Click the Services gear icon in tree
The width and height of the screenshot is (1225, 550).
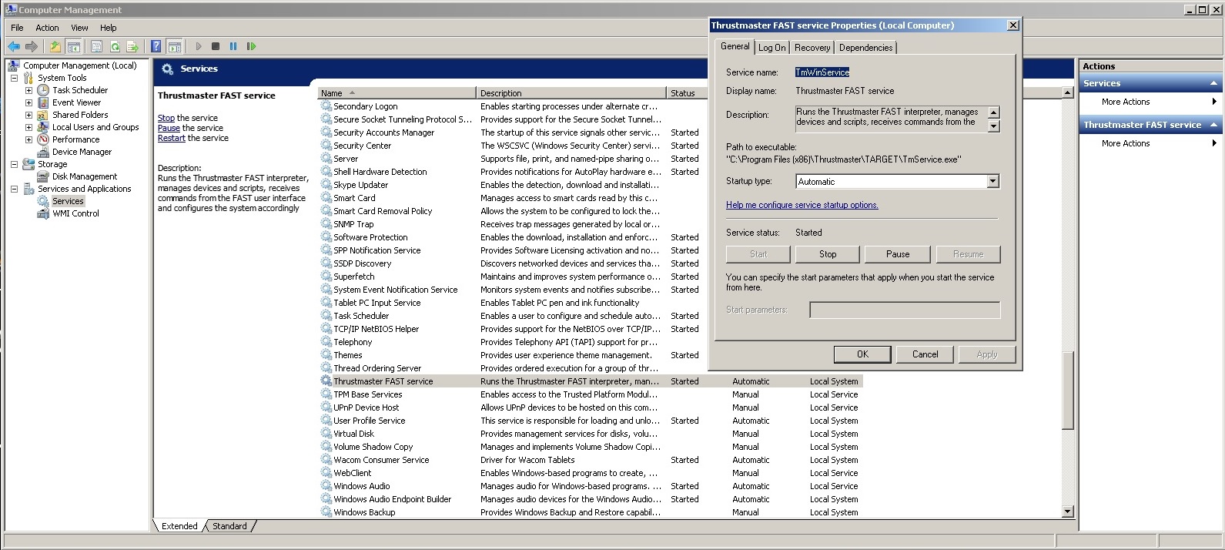coord(43,201)
